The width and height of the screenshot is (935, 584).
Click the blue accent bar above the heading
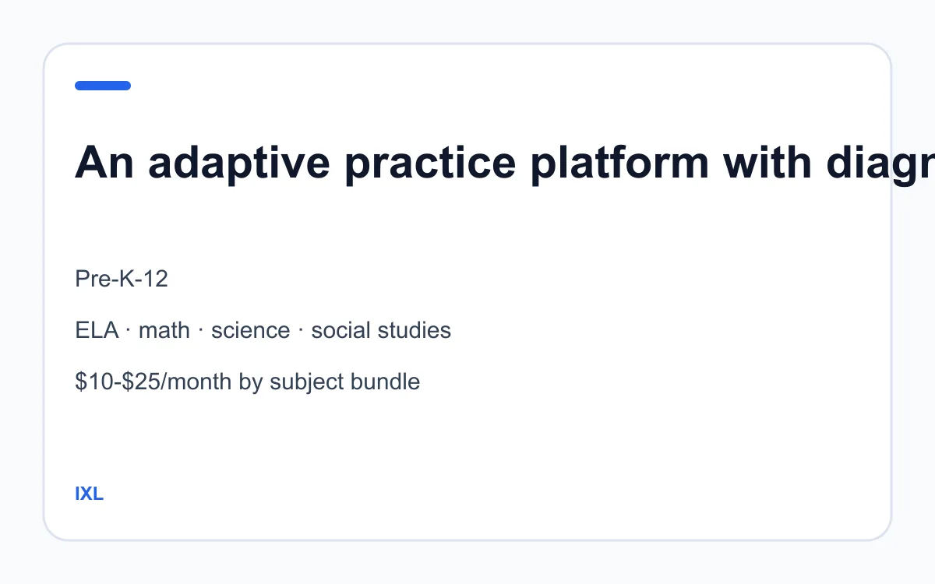103,86
